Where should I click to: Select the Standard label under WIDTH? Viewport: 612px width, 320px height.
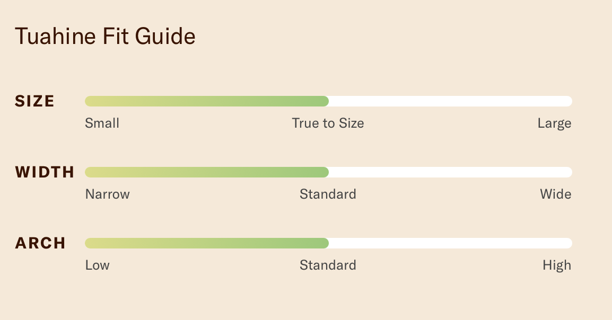pos(328,194)
